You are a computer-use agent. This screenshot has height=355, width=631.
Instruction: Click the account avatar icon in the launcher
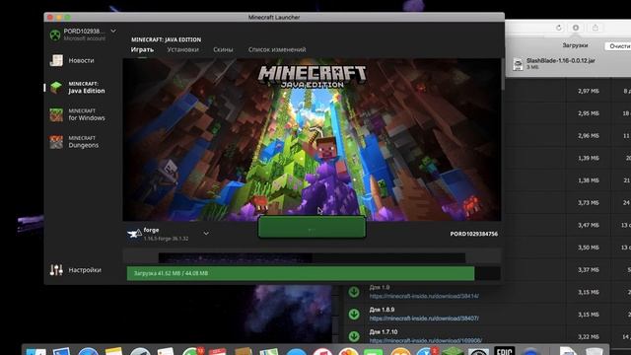tap(55, 35)
